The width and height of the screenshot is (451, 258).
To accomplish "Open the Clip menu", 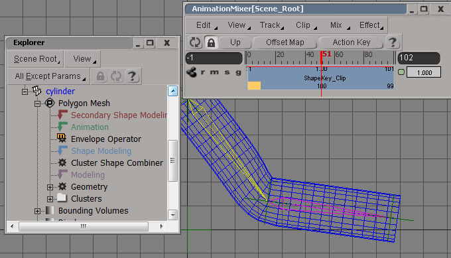I will click(x=306, y=25).
